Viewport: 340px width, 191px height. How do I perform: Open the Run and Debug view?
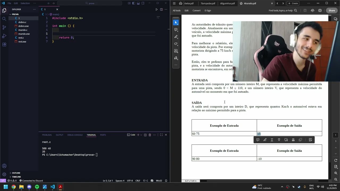4,36
